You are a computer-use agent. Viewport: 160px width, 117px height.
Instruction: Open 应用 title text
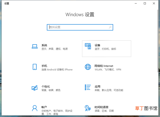97,87
